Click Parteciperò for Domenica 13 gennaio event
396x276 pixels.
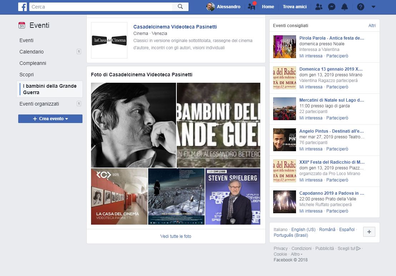(337, 87)
